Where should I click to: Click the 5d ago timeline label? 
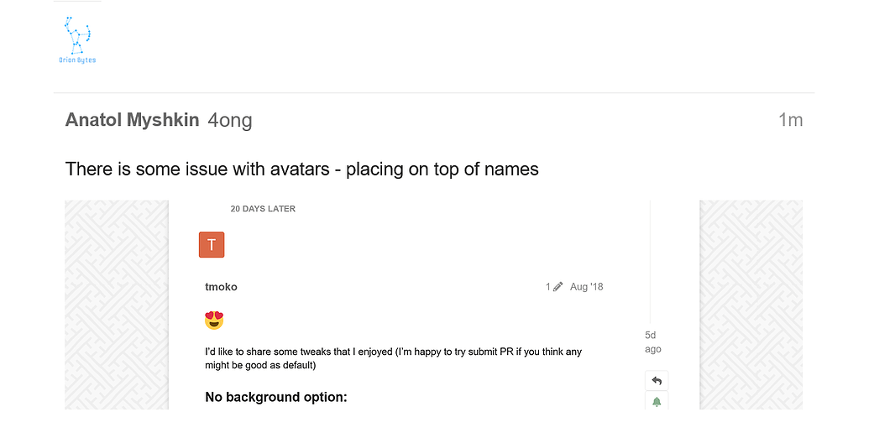652,342
